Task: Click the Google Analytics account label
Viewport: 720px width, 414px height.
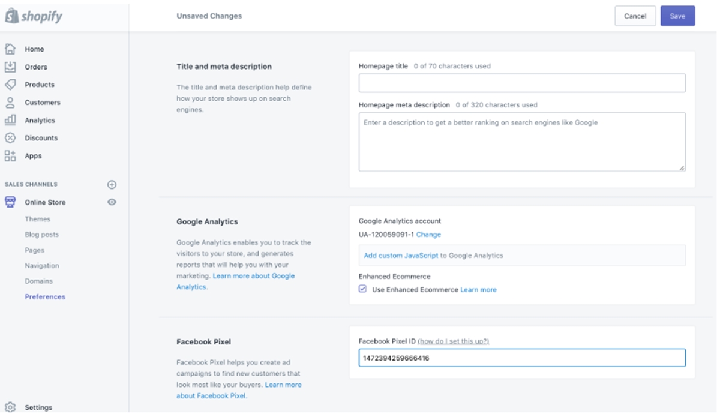Action: [400, 221]
